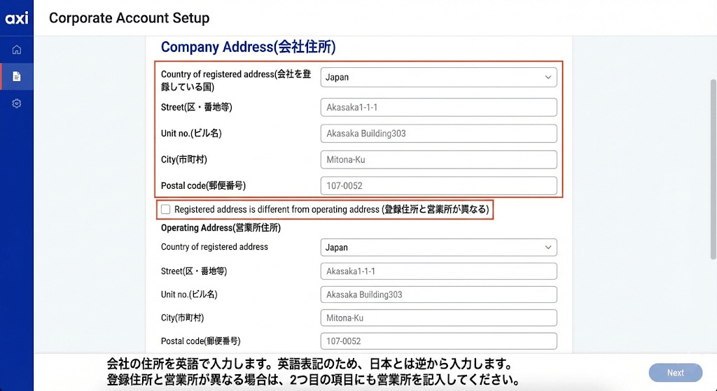Click the Next button
This screenshot has height=391, width=717.
pyautogui.click(x=675, y=373)
